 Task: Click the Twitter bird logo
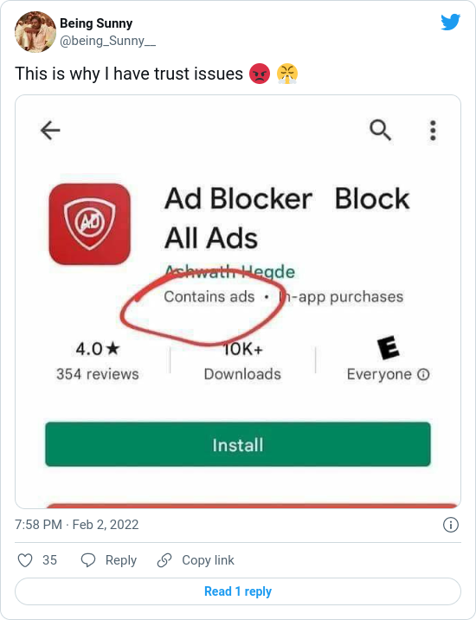tap(450, 23)
